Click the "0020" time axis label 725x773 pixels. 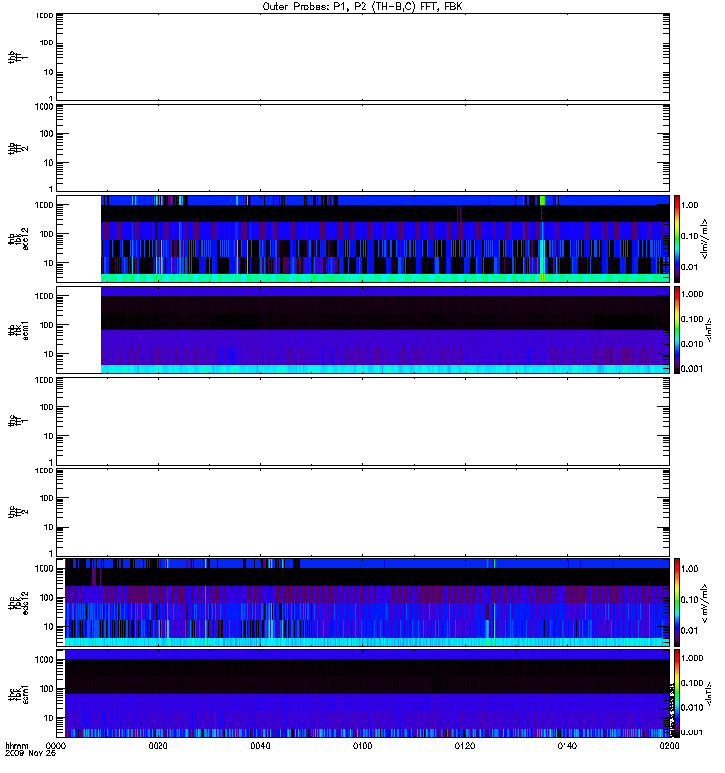(158, 746)
